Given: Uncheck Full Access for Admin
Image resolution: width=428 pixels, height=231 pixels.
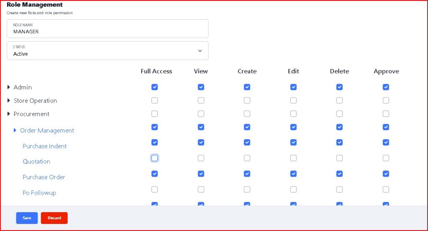Looking at the screenshot, I should [155, 87].
